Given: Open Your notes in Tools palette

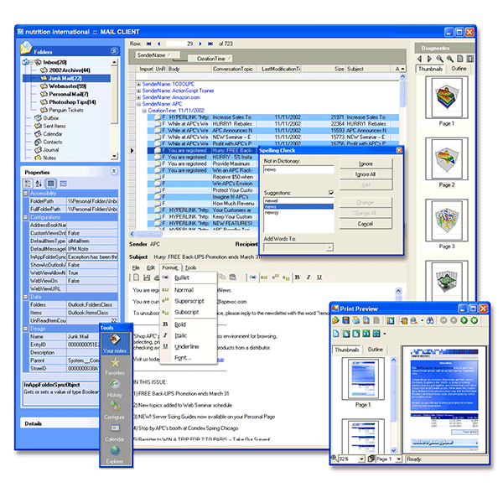Looking at the screenshot, I should click(x=115, y=343).
